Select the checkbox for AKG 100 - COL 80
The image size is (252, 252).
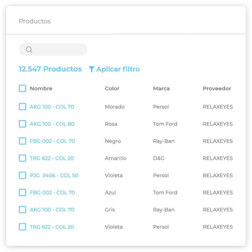pyautogui.click(x=22, y=124)
